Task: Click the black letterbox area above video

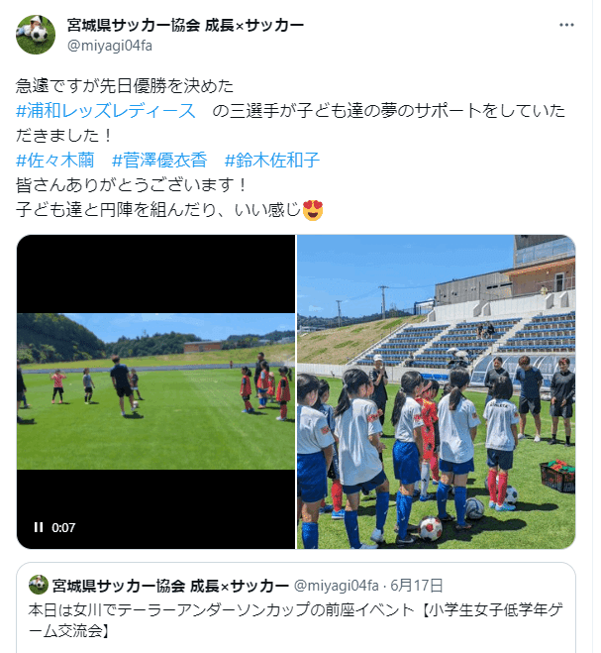Action: [155, 274]
